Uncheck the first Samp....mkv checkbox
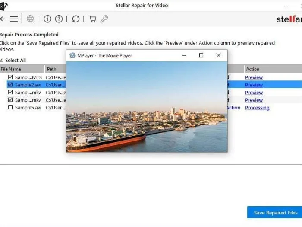The height and width of the screenshot is (227, 302). [10, 92]
